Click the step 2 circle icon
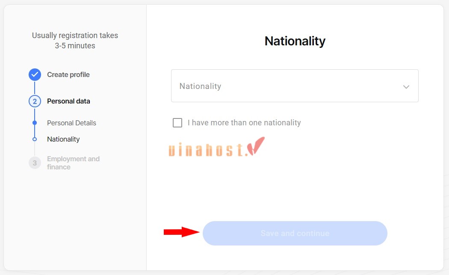The width and height of the screenshot is (449, 275). pos(35,101)
